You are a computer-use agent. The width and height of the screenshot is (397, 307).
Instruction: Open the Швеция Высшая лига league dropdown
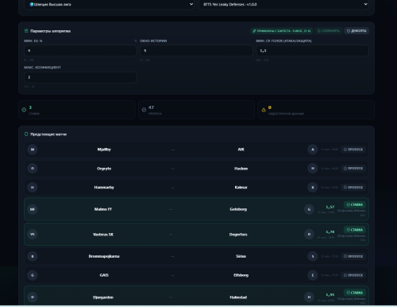coord(109,4)
